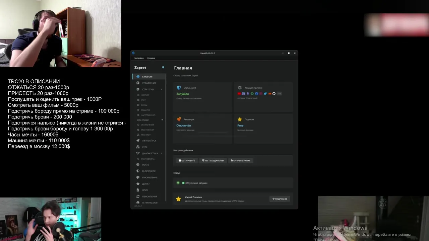Click the 'TRC20 В ОПИСАНИИ' text line
Image resolution: width=429 pixels, height=241 pixels.
[34, 81]
